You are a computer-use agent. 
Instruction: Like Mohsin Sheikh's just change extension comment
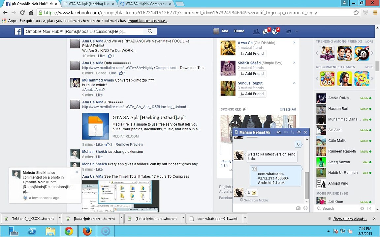point(99,157)
